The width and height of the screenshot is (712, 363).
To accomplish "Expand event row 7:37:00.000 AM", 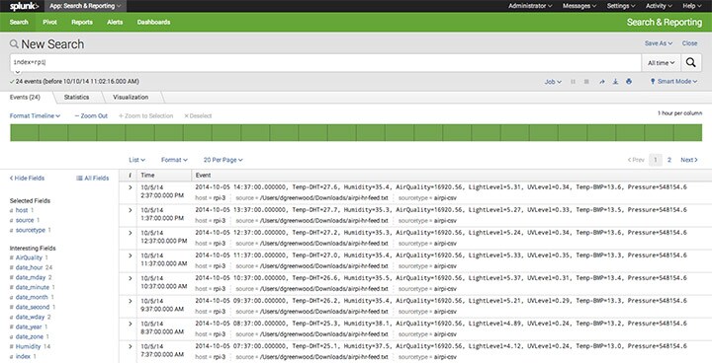I will tap(130, 346).
